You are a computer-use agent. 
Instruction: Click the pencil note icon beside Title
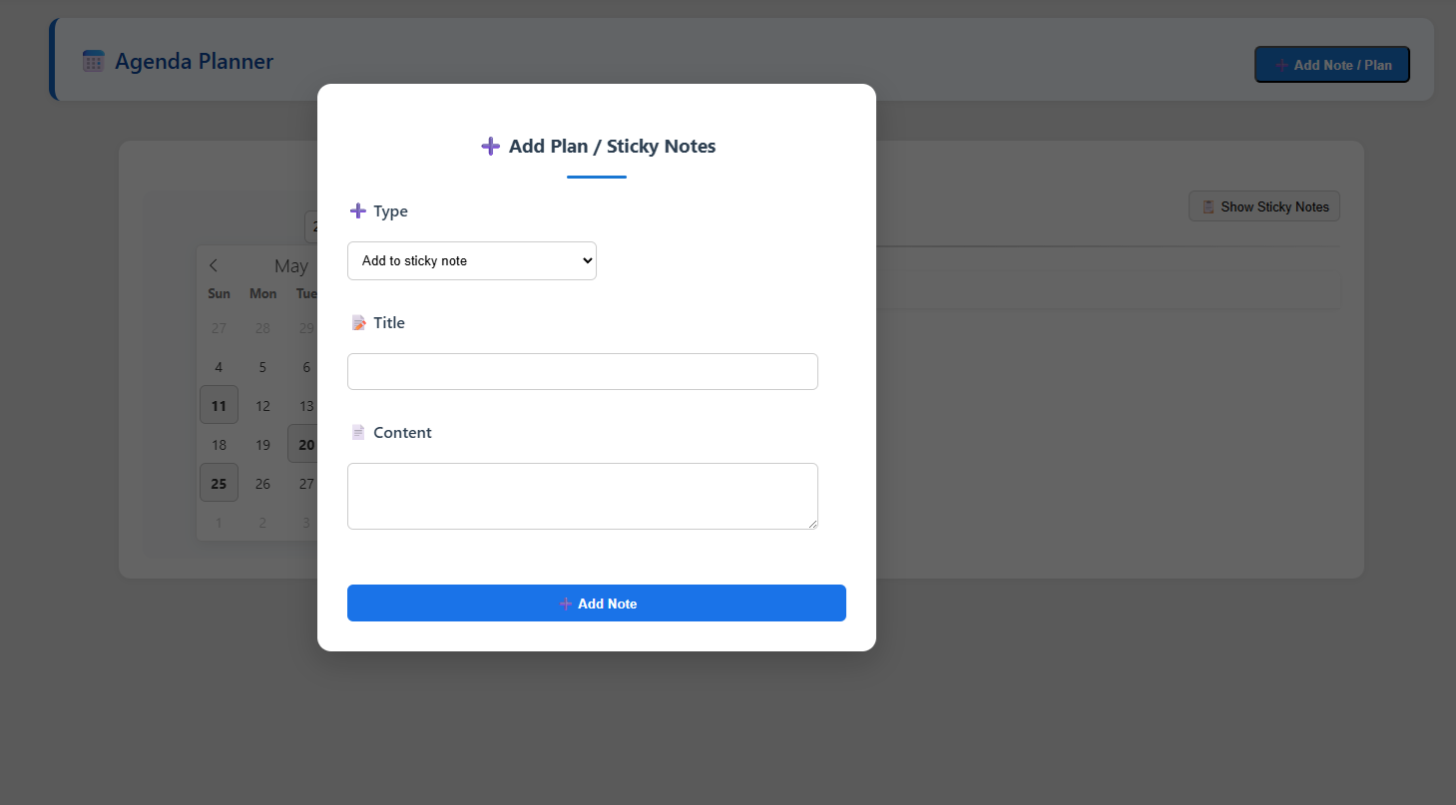[x=358, y=323]
